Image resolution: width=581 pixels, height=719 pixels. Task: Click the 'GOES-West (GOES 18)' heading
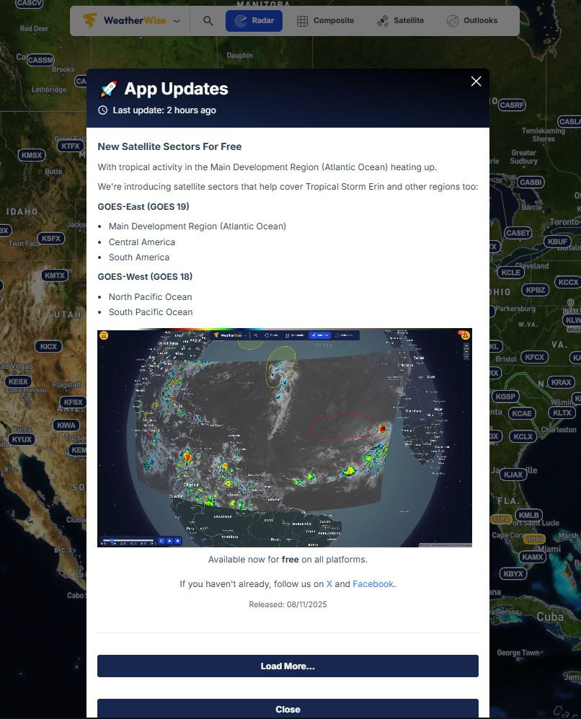[x=145, y=276]
